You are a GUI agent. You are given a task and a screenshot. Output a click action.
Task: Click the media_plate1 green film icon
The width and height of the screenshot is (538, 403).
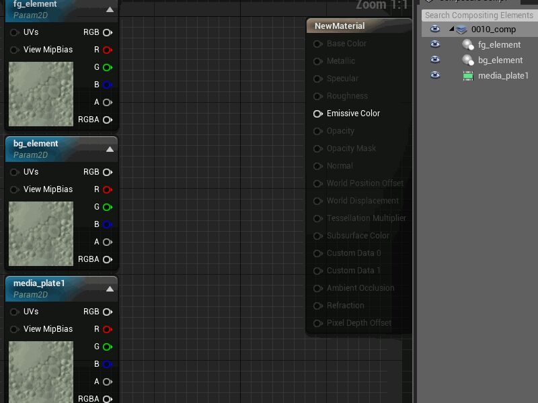468,76
